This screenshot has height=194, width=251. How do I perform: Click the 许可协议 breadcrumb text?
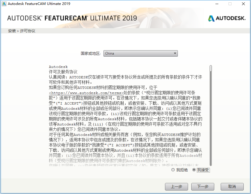coord(27,31)
